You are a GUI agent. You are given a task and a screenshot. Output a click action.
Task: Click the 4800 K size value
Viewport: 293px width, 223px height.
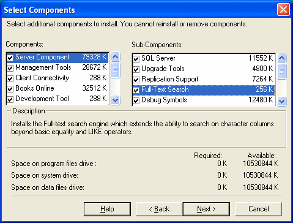tap(262, 69)
